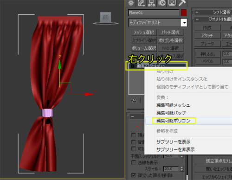Viewport: 232px width, 180px height.
Task: Open the Display panel monitor icon
Action: point(172,3)
